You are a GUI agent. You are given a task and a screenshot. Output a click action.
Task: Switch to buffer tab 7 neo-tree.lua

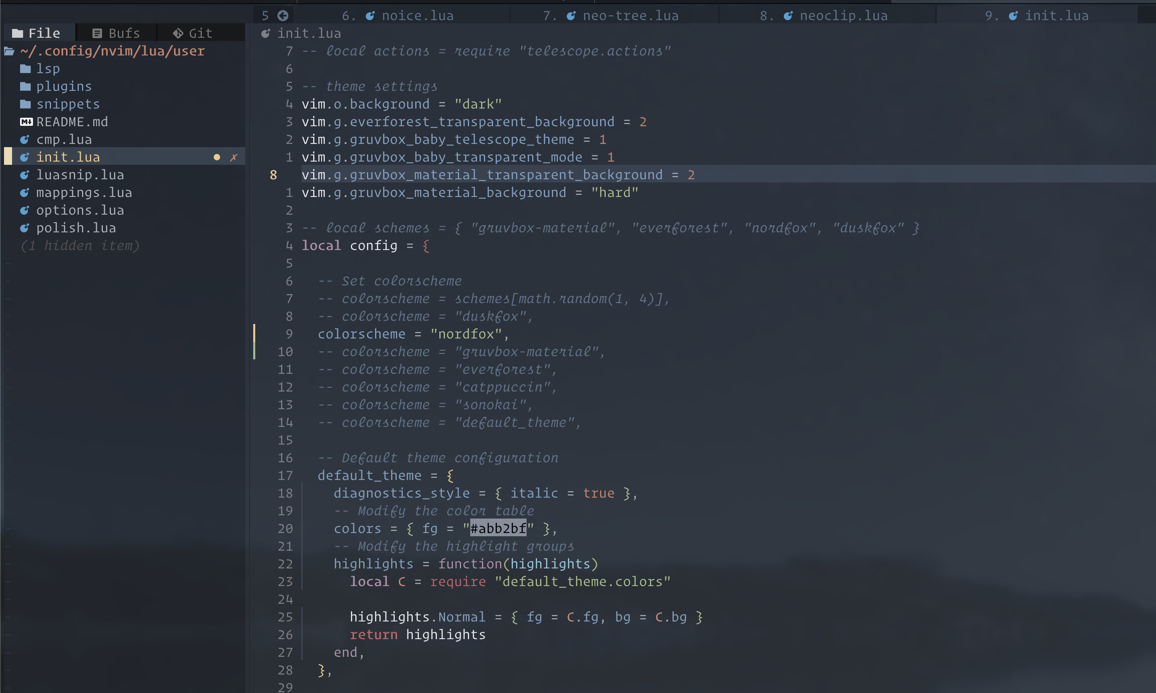612,15
